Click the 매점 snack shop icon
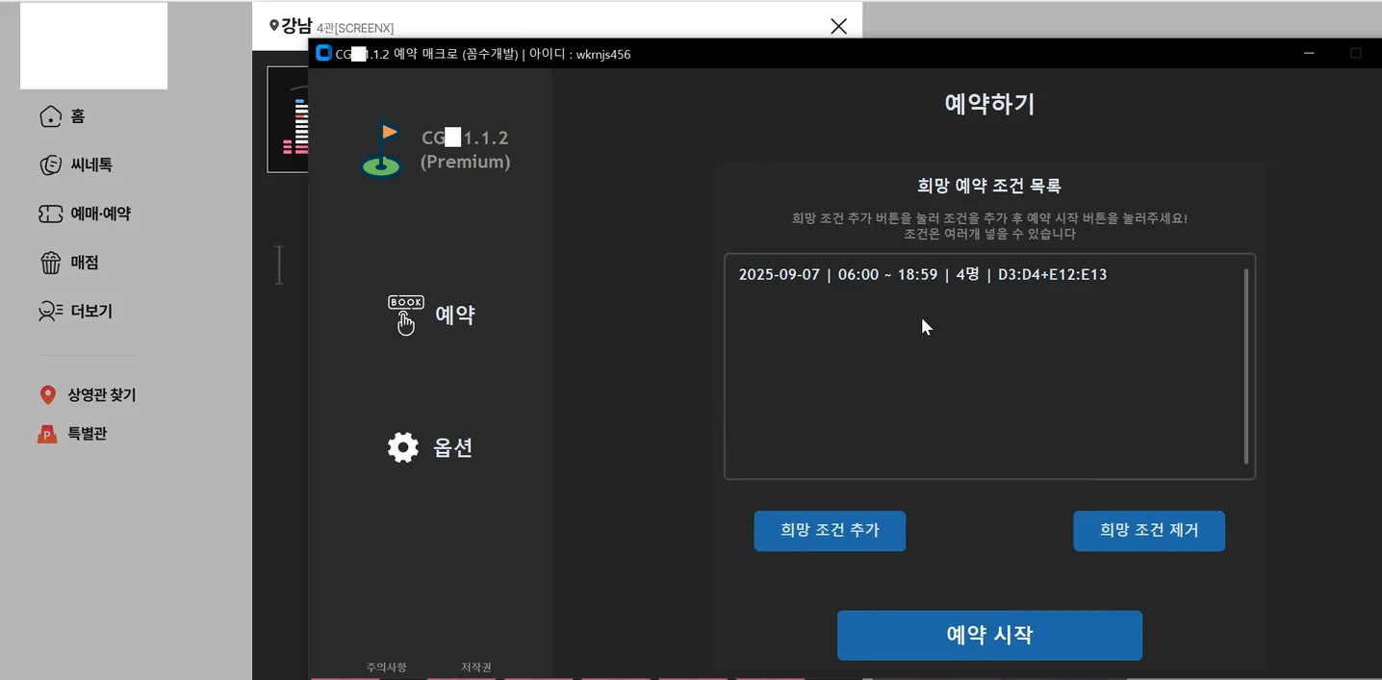The width and height of the screenshot is (1382, 680). click(x=50, y=262)
